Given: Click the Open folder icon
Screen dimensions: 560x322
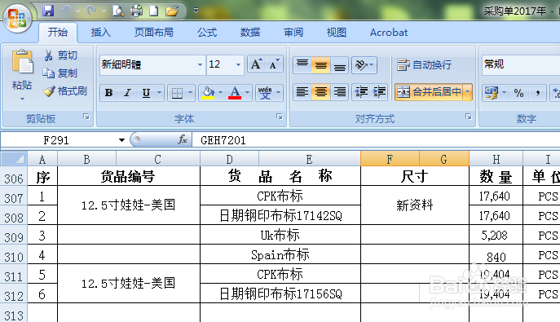Looking at the screenshot, I should (172, 11).
